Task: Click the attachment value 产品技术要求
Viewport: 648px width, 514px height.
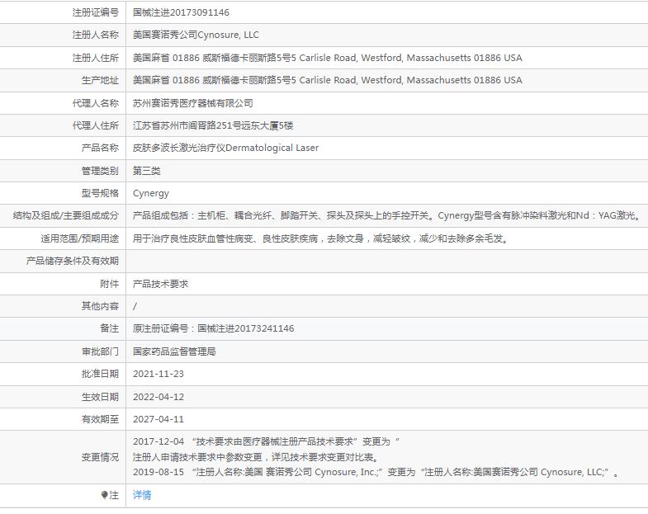Action: pyautogui.click(x=160, y=284)
